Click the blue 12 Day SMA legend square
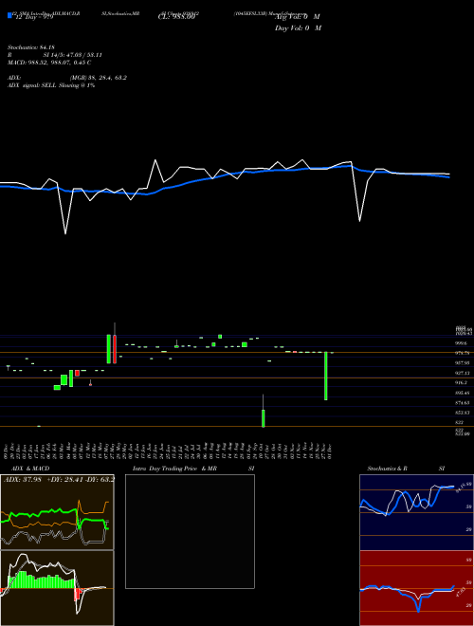This screenshot has height=626, width=474. [10, 15]
